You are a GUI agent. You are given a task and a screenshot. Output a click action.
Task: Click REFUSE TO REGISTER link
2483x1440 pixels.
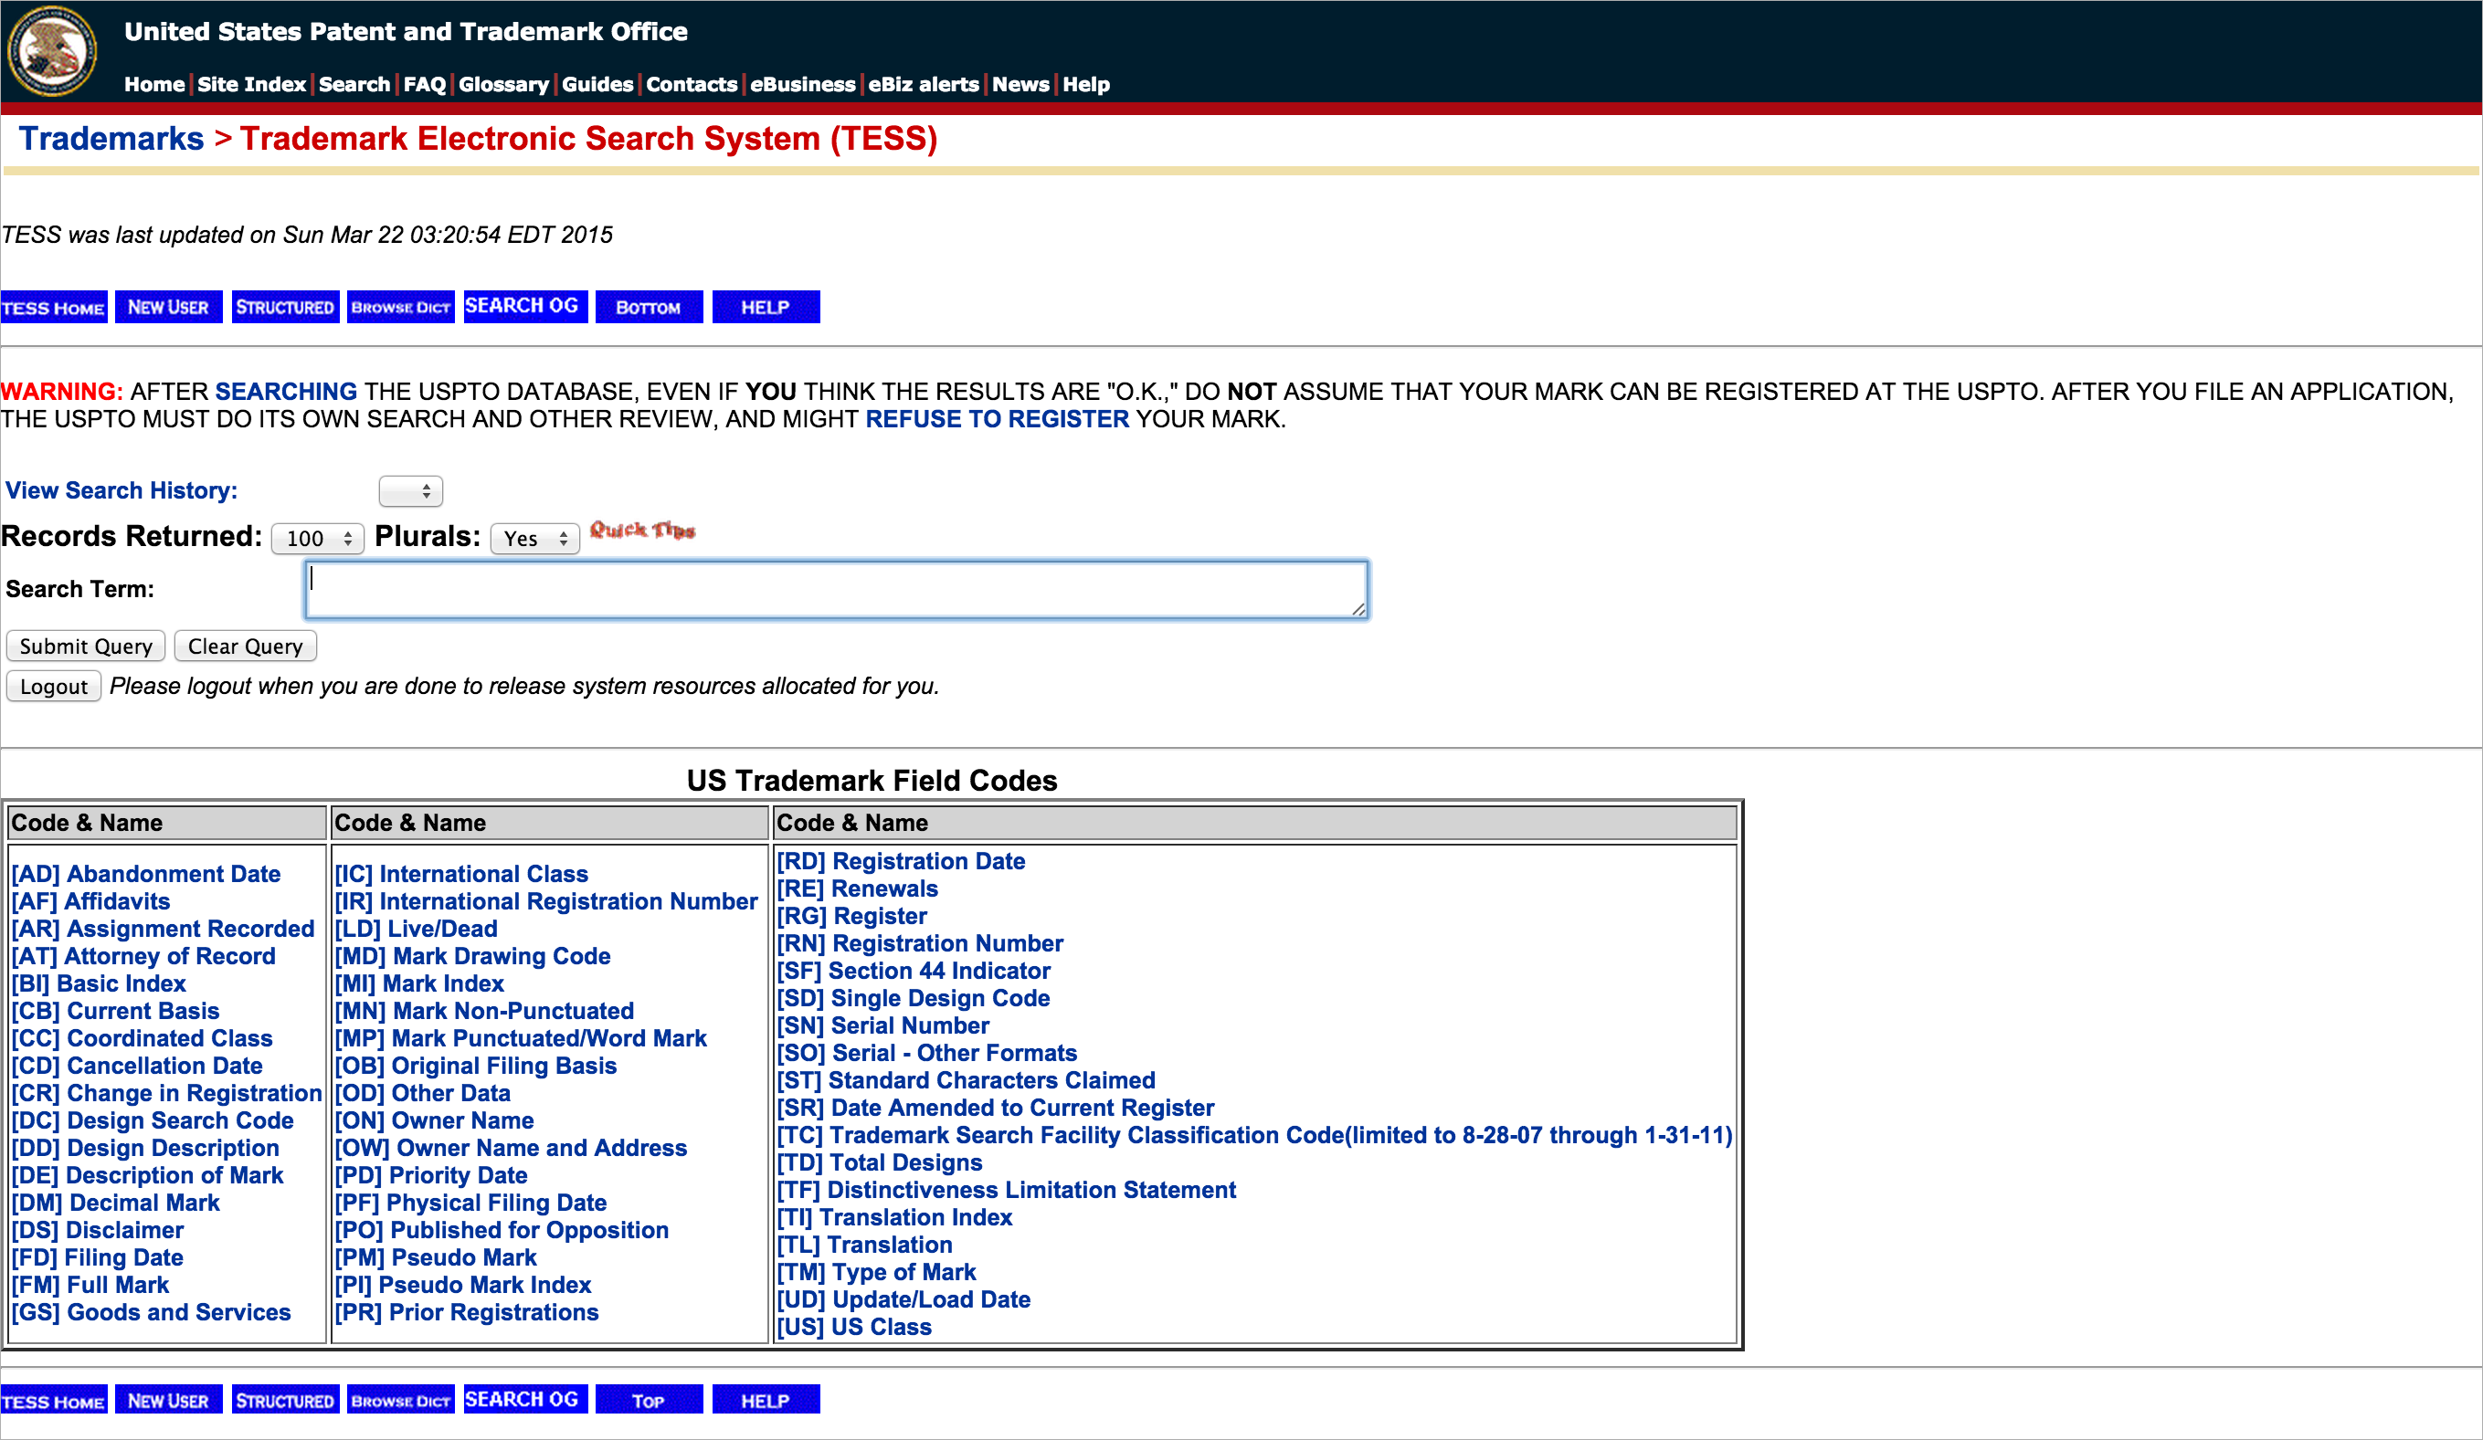click(998, 420)
